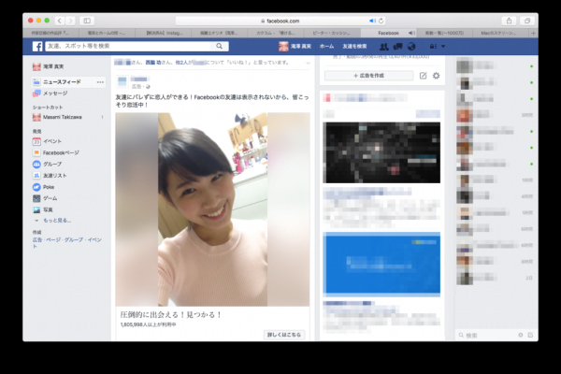
Task: Click ホーム in the Facebook top bar
Action: [x=326, y=46]
